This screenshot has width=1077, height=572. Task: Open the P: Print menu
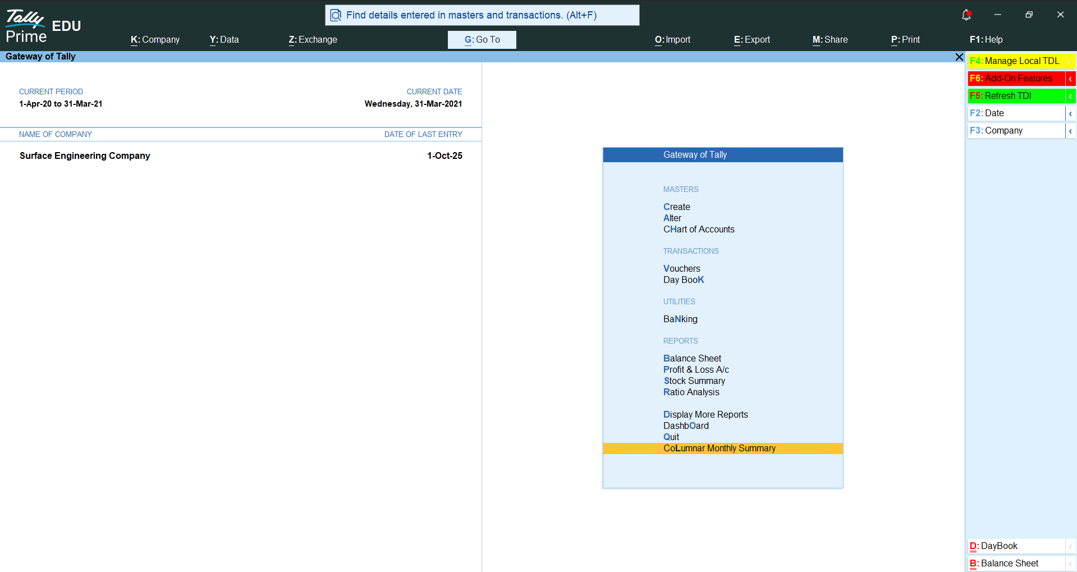click(x=905, y=40)
